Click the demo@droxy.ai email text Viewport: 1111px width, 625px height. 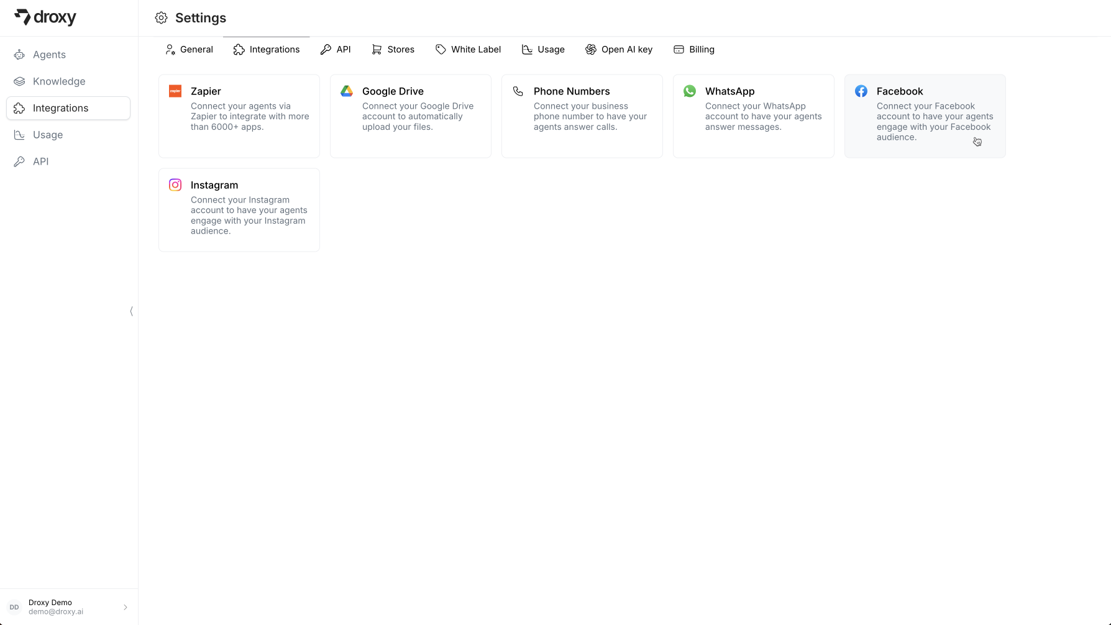[x=56, y=612]
